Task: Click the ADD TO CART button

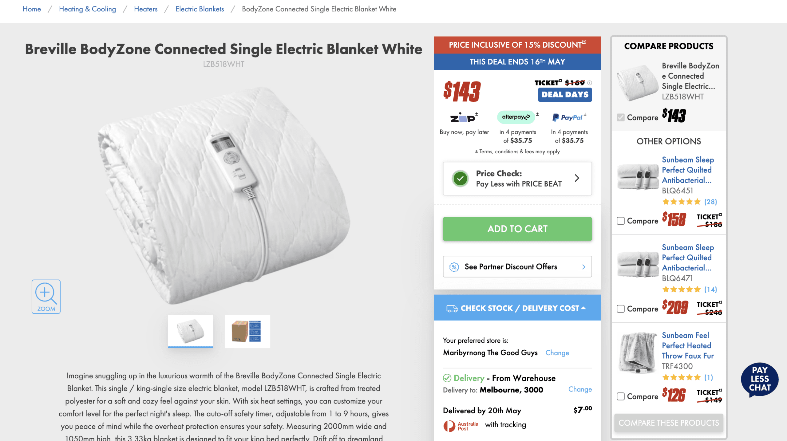Action: click(517, 229)
